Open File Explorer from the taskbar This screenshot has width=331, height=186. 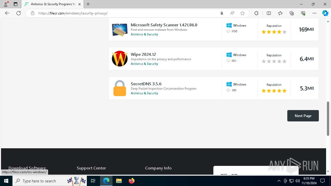tap(119, 181)
